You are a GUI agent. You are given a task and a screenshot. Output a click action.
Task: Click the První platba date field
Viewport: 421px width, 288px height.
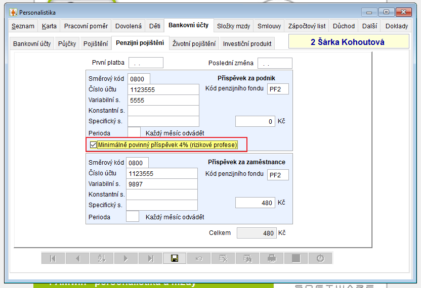click(146, 63)
